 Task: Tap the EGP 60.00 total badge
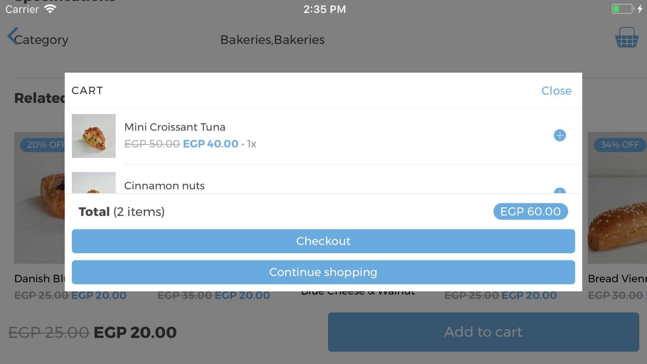click(531, 211)
